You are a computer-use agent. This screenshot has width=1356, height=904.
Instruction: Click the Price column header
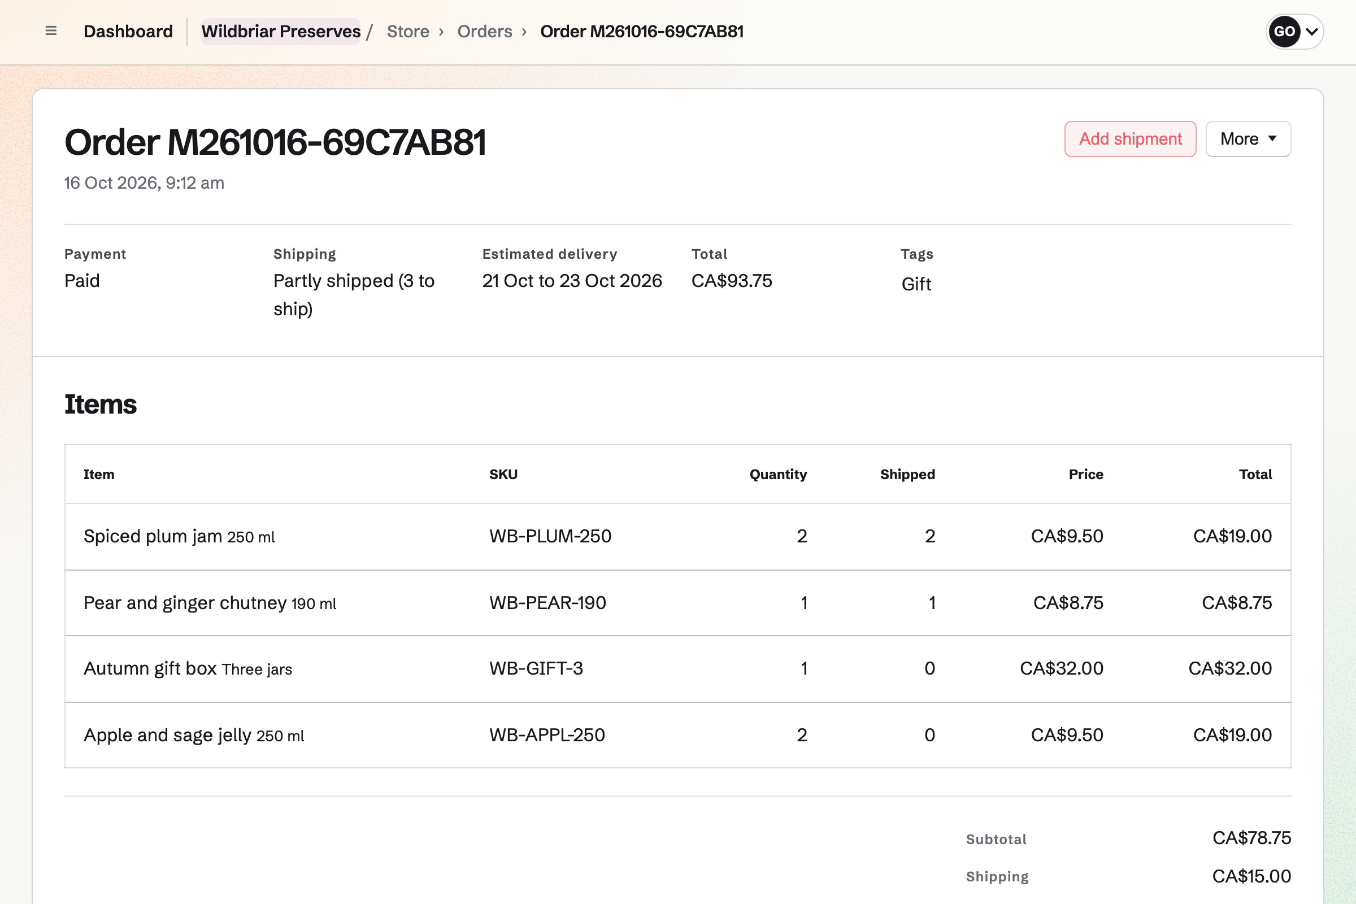1085,475
